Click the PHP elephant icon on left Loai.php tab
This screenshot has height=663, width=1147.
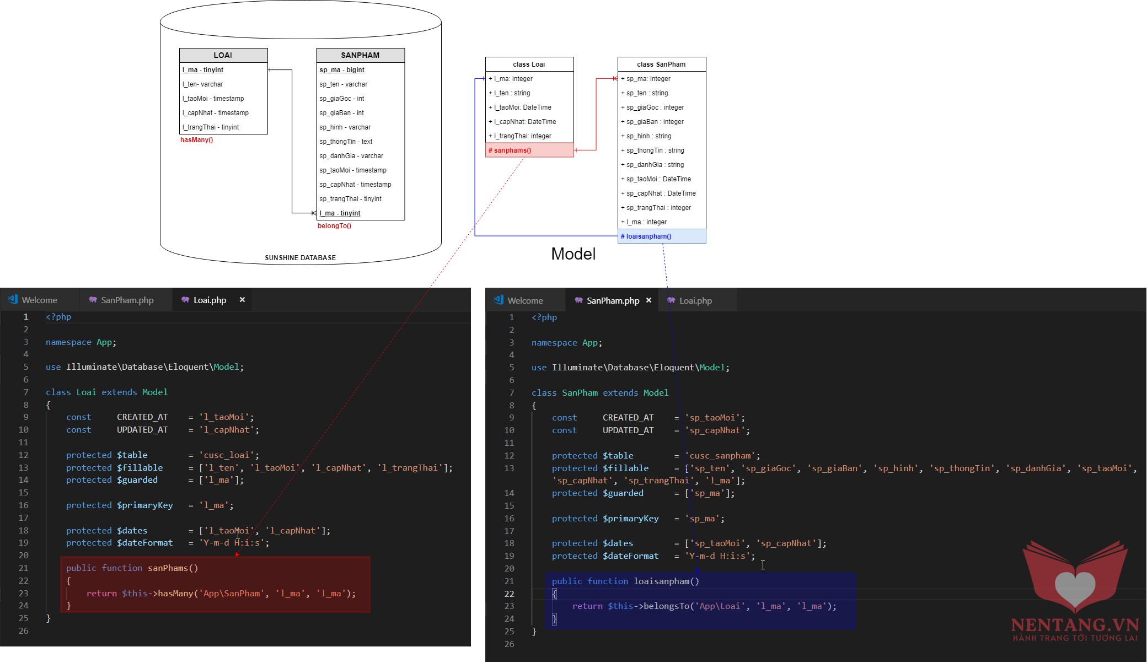click(185, 300)
